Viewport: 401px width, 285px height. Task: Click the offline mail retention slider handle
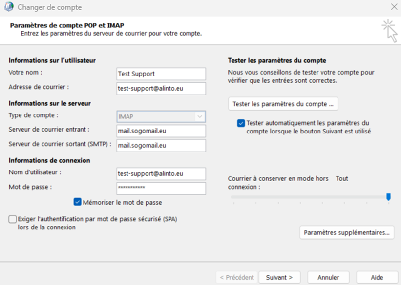point(388,197)
